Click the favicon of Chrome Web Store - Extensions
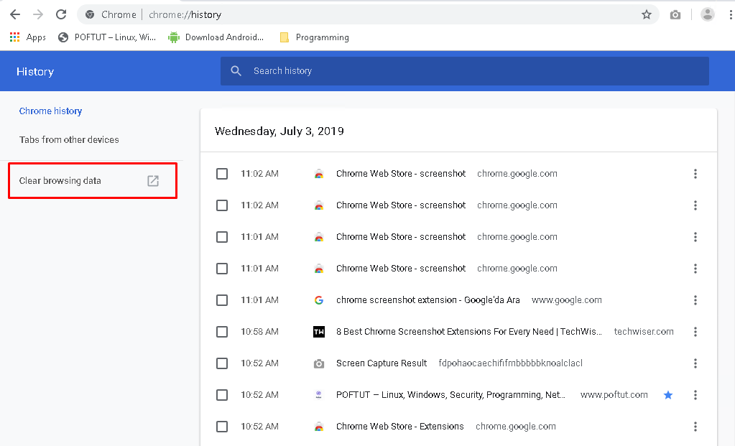Screen dimensions: 735x446 tap(319, 427)
